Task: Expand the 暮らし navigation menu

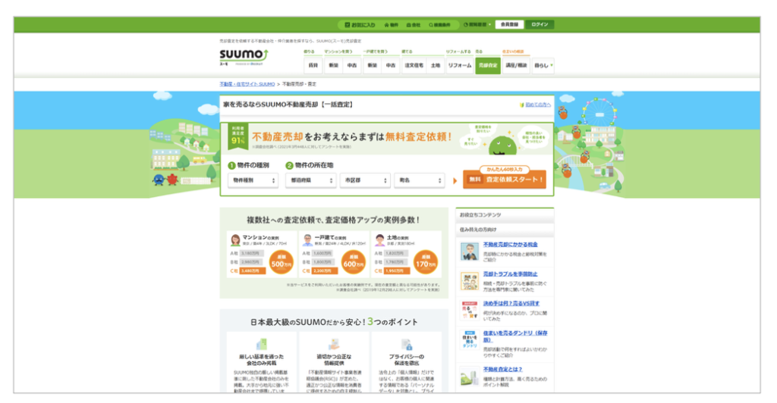Action: 543,66
